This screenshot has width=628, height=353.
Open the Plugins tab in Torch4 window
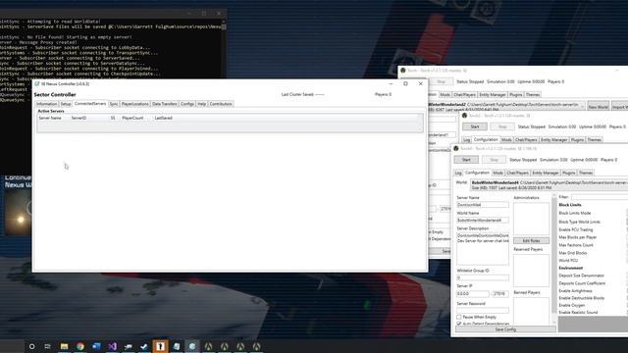click(x=568, y=173)
